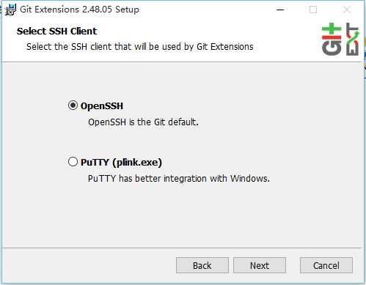Select the OpenSSH radio button
This screenshot has width=366, height=285.
click(73, 106)
